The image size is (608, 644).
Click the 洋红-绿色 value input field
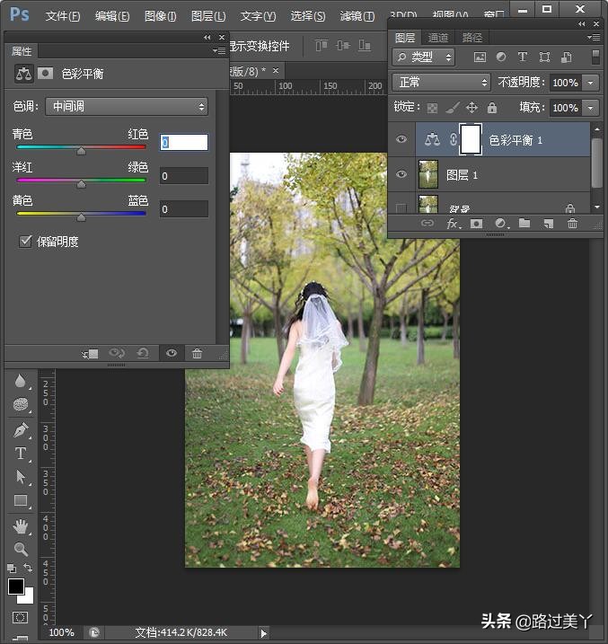coord(184,176)
